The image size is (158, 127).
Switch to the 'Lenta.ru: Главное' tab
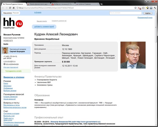(x=87, y=4)
